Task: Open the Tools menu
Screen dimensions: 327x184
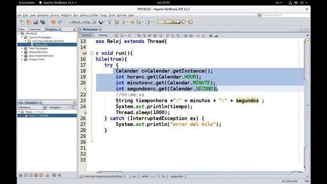Action: tap(112, 15)
